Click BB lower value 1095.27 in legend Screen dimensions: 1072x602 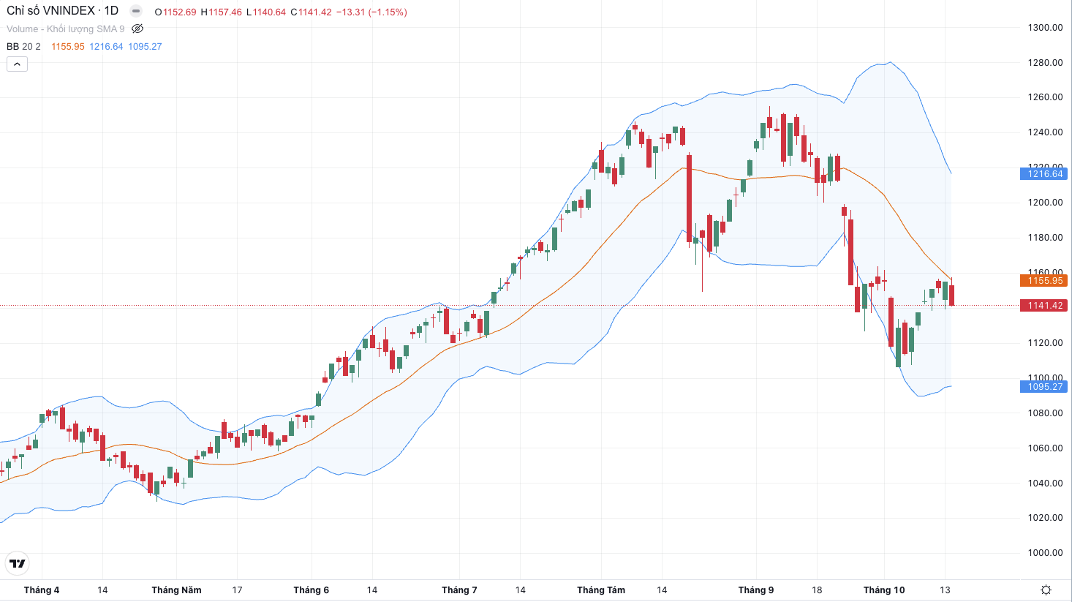coord(145,47)
